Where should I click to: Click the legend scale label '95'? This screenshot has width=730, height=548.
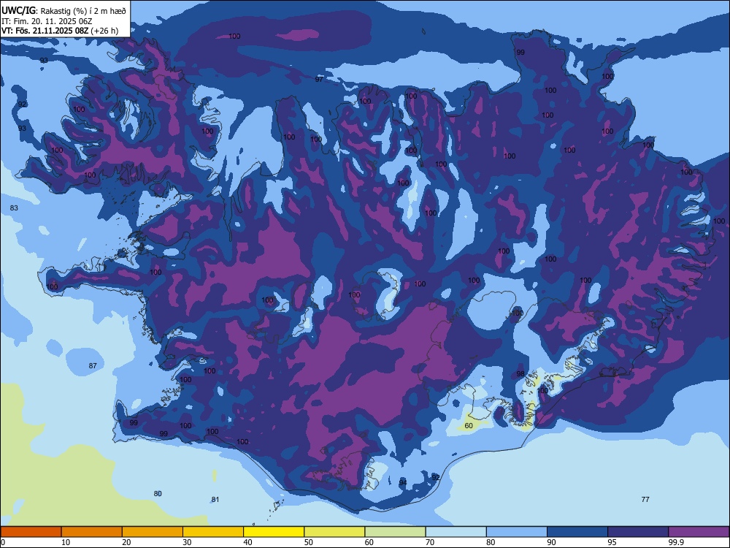612,542
